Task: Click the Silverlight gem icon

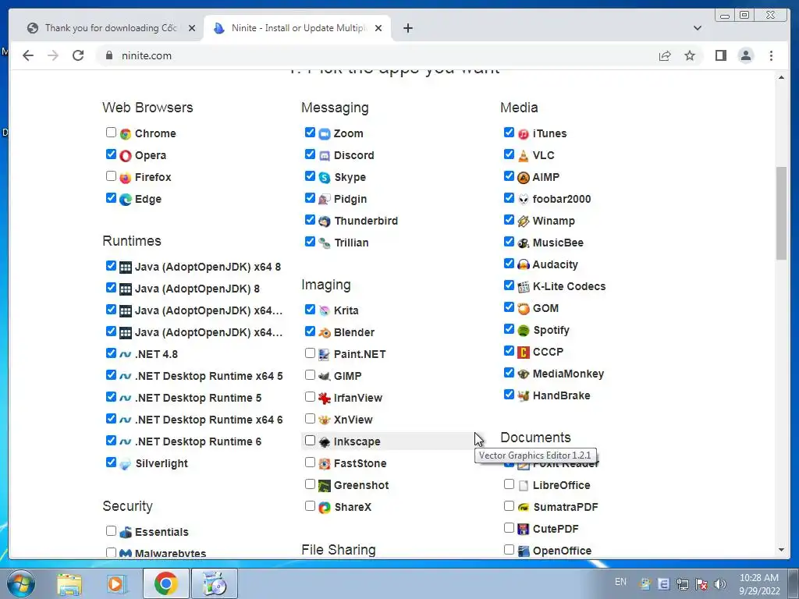Action: pyautogui.click(x=126, y=464)
